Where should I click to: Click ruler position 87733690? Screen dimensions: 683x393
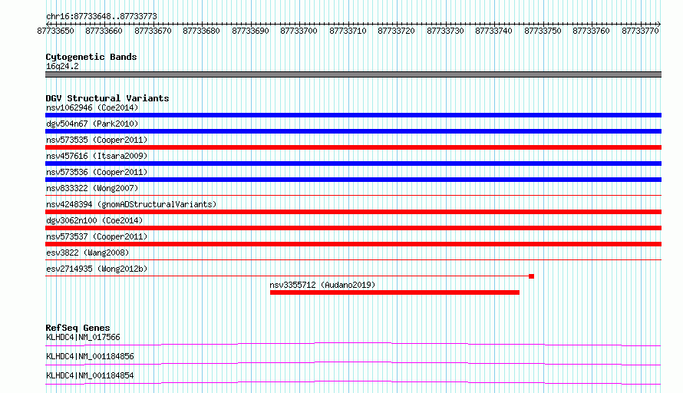point(250,31)
